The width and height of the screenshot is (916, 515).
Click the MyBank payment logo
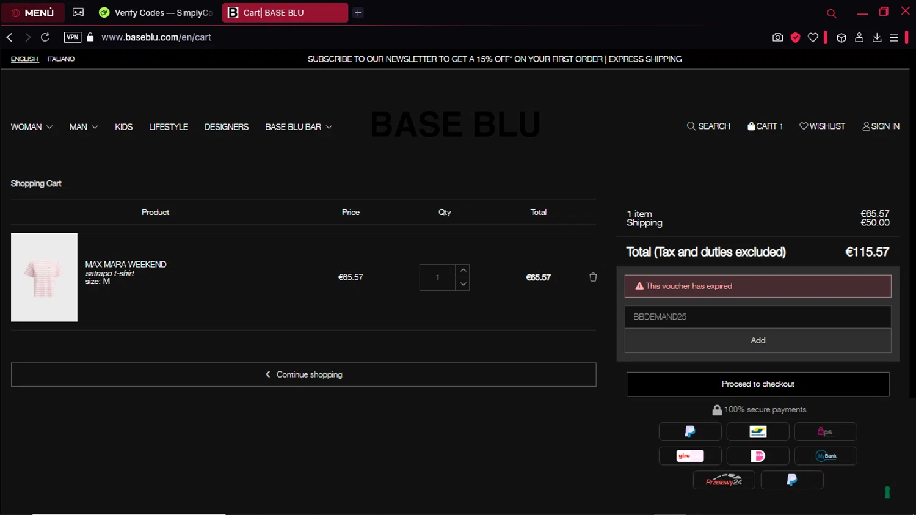point(826,456)
